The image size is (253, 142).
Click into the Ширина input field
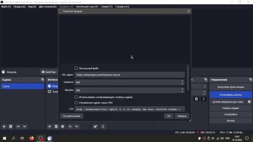tap(127, 82)
